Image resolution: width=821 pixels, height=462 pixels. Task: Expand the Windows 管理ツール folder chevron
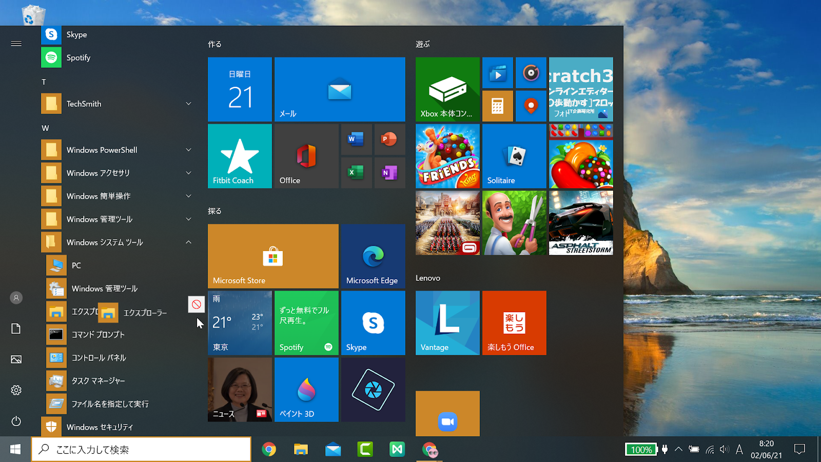point(188,219)
